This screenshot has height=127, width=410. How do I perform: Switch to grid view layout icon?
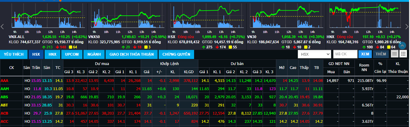point(403,54)
